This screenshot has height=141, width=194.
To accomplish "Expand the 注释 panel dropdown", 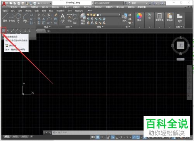I will (x=69, y=27).
